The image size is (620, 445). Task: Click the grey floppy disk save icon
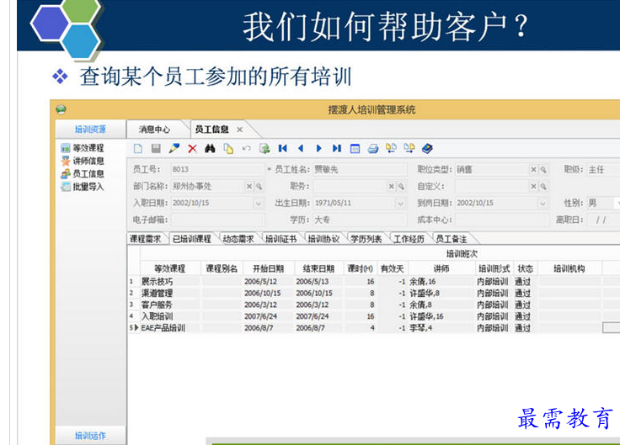(156, 148)
